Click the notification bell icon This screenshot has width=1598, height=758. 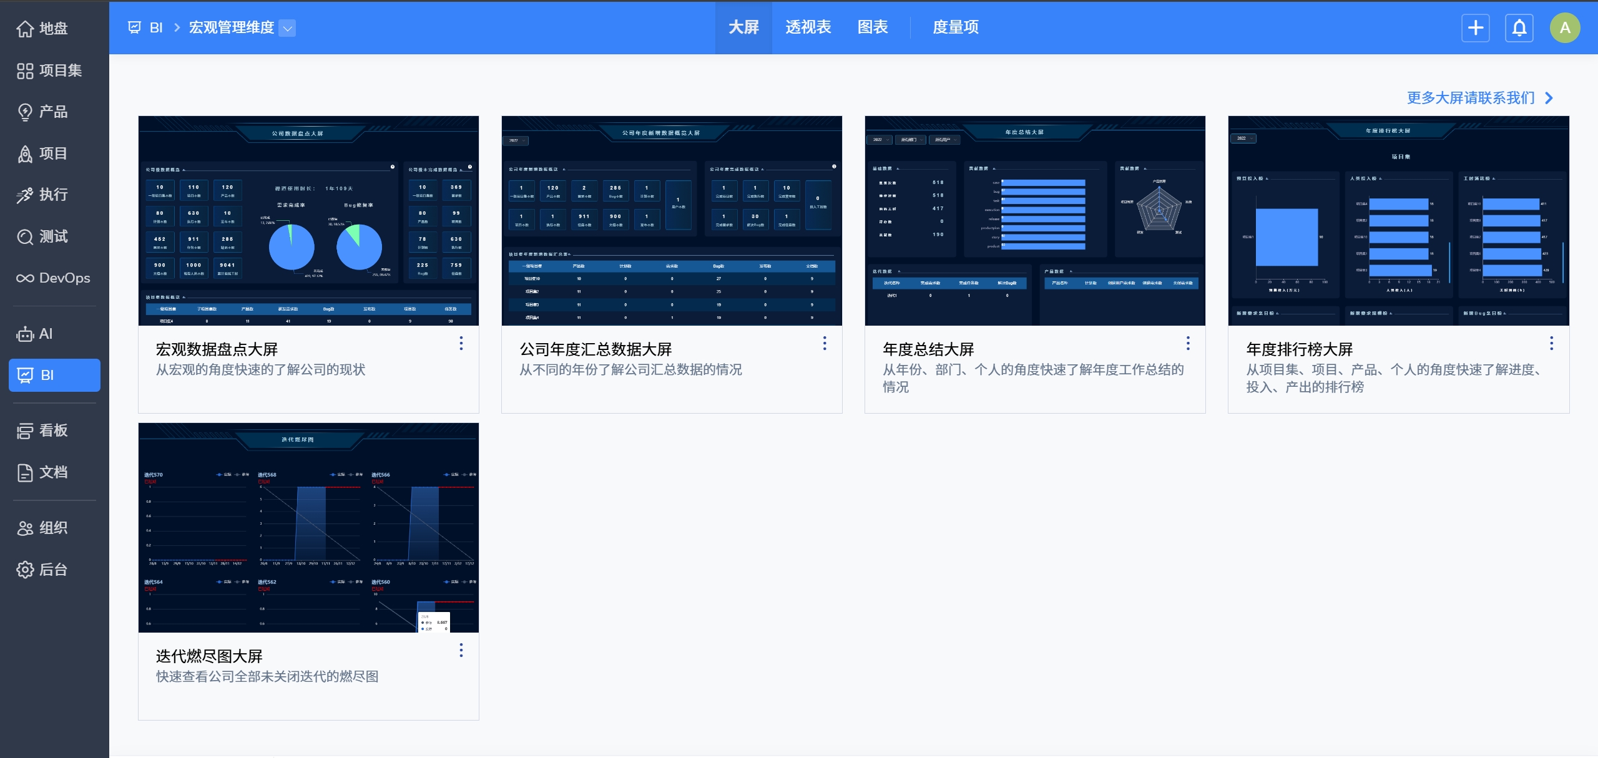tap(1519, 28)
